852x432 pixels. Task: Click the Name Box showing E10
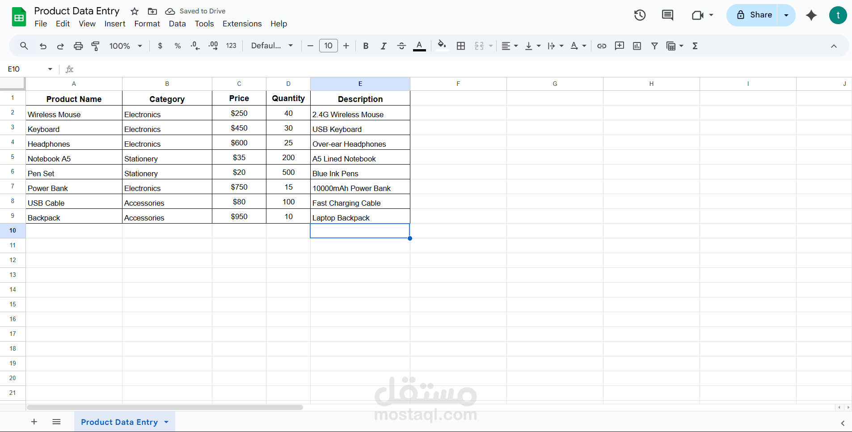coord(25,69)
